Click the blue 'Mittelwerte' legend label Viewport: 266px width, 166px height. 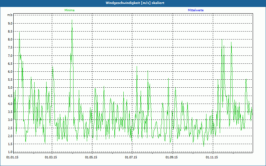tap(196, 10)
